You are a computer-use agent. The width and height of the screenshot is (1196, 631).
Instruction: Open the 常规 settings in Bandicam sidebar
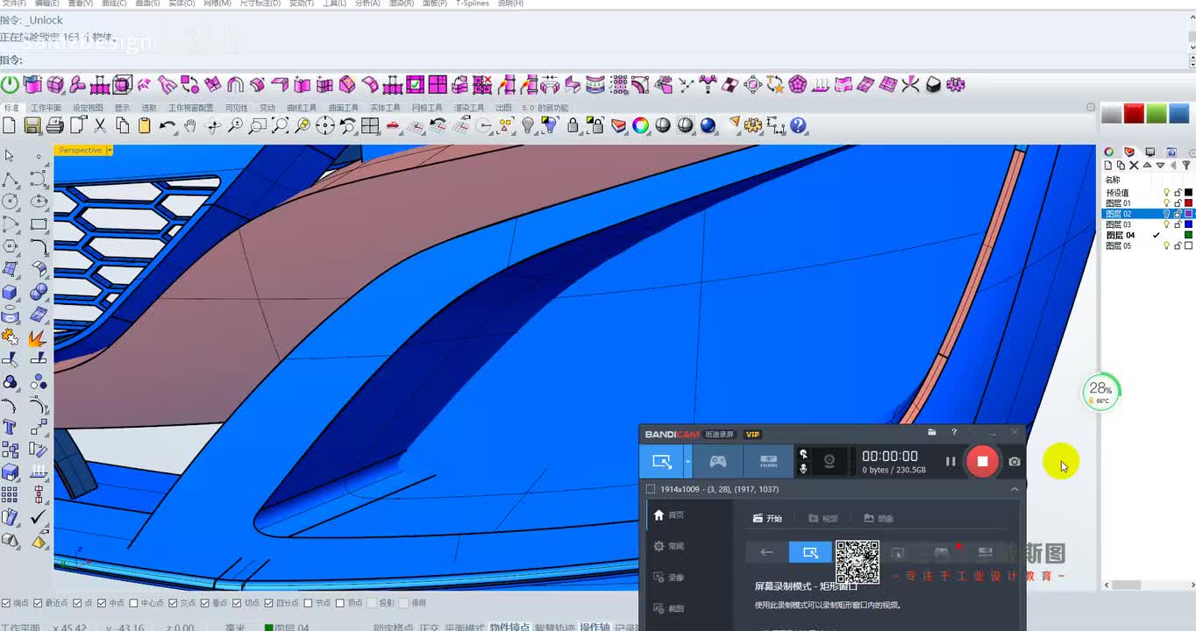668,546
